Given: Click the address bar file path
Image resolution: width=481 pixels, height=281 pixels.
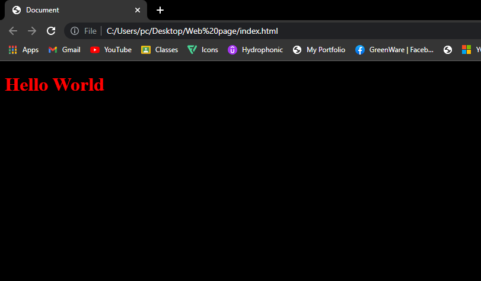Looking at the screenshot, I should [192, 31].
